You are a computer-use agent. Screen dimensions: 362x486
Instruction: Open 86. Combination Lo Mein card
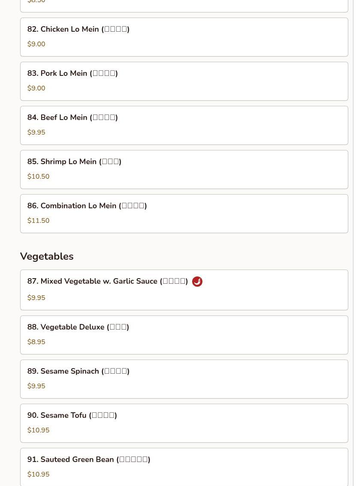[184, 213]
